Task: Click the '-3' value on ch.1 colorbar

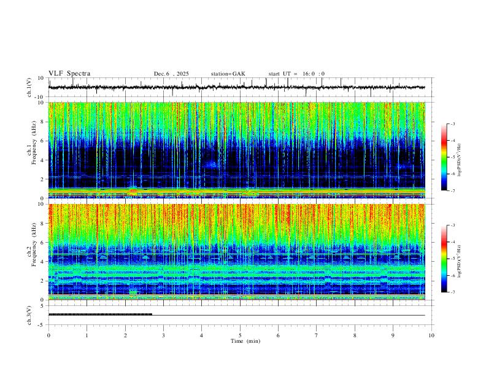Action: [x=452, y=123]
